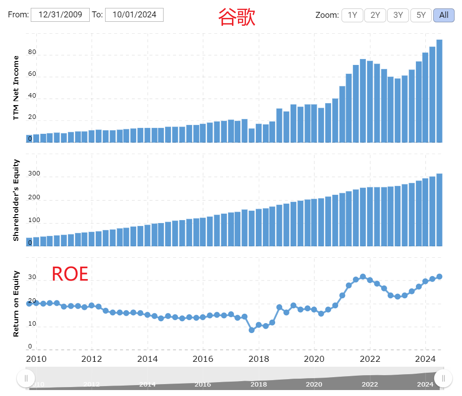Click the 2014 label on the main x-axis

(148, 359)
